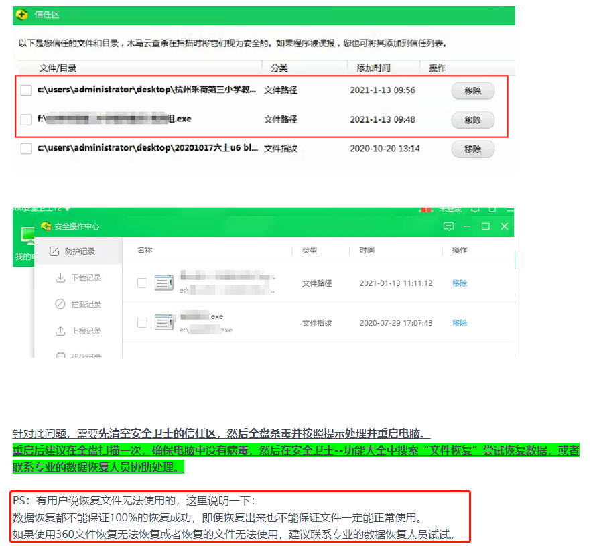The height and width of the screenshot is (546, 595).
Task: Remove the entry added 2021-1-13 09:56
Action: pyautogui.click(x=473, y=91)
